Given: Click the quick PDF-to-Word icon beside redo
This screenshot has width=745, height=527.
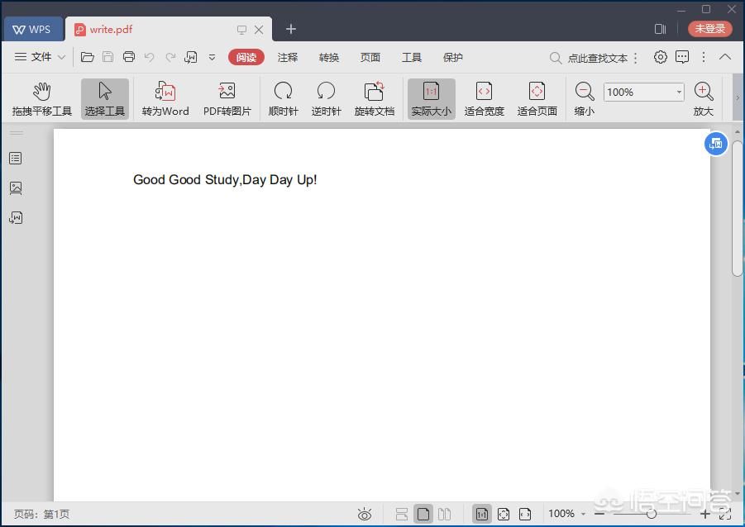Looking at the screenshot, I should (190, 57).
